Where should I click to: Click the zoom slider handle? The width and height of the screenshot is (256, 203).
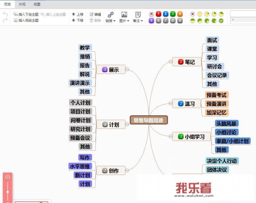[x=8, y=192]
